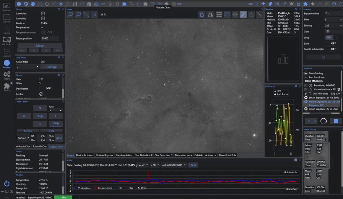Open Statistics panel settings icon
343x199 pixels.
click(x=296, y=9)
